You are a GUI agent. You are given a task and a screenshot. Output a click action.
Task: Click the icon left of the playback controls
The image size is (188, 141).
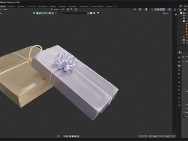point(58,136)
